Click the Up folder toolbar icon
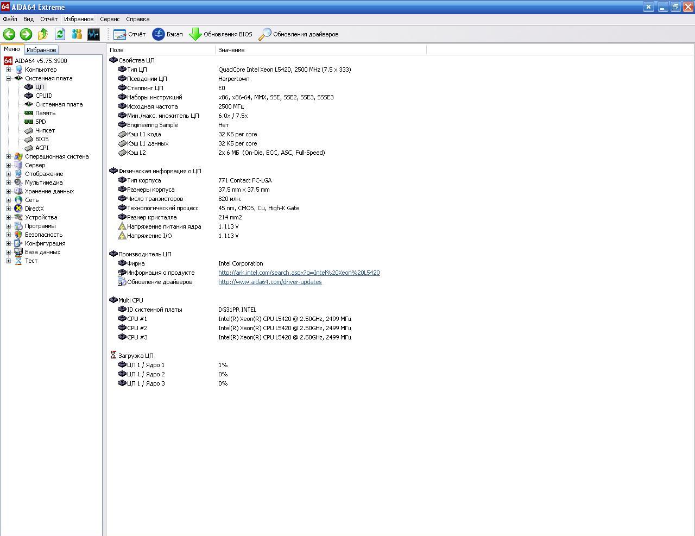This screenshot has width=695, height=536. (x=43, y=34)
